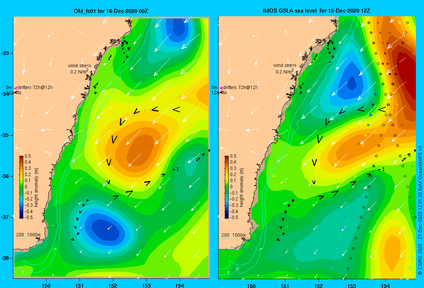Click latitude label -37
Image resolution: width=424 pixels, height=288 pixels.
click(x=5, y=217)
